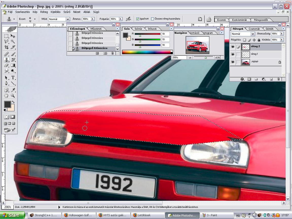Delete layer with Layers panel trash icon
Image resolution: width=292 pixels, height=219 pixels.
pyautogui.click(x=278, y=79)
